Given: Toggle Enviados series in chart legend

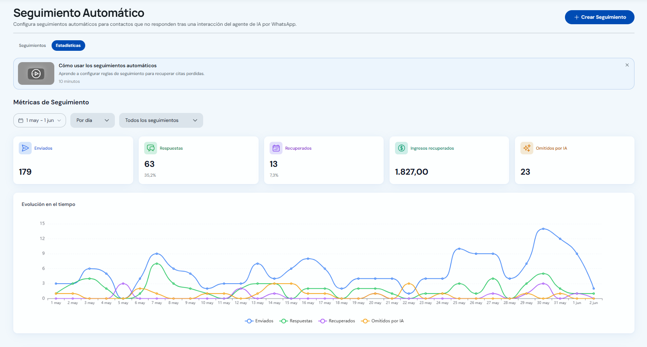Looking at the screenshot, I should [259, 321].
